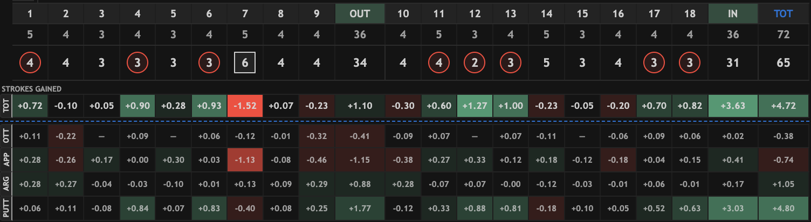Click the blue TOT column header
Screen dimensions: 811x222
[783, 14]
